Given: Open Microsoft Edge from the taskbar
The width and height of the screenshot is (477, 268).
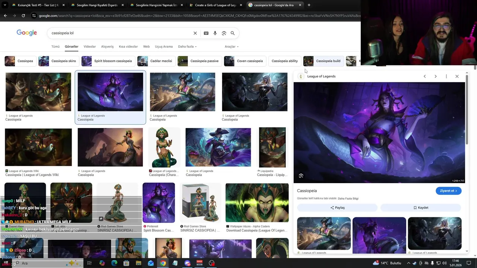Looking at the screenshot, I should click(114, 263).
